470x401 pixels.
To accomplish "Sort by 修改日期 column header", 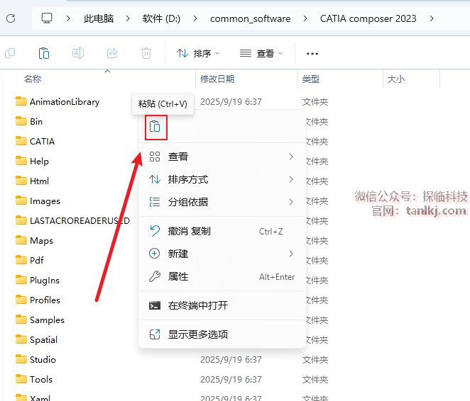I will tap(217, 79).
